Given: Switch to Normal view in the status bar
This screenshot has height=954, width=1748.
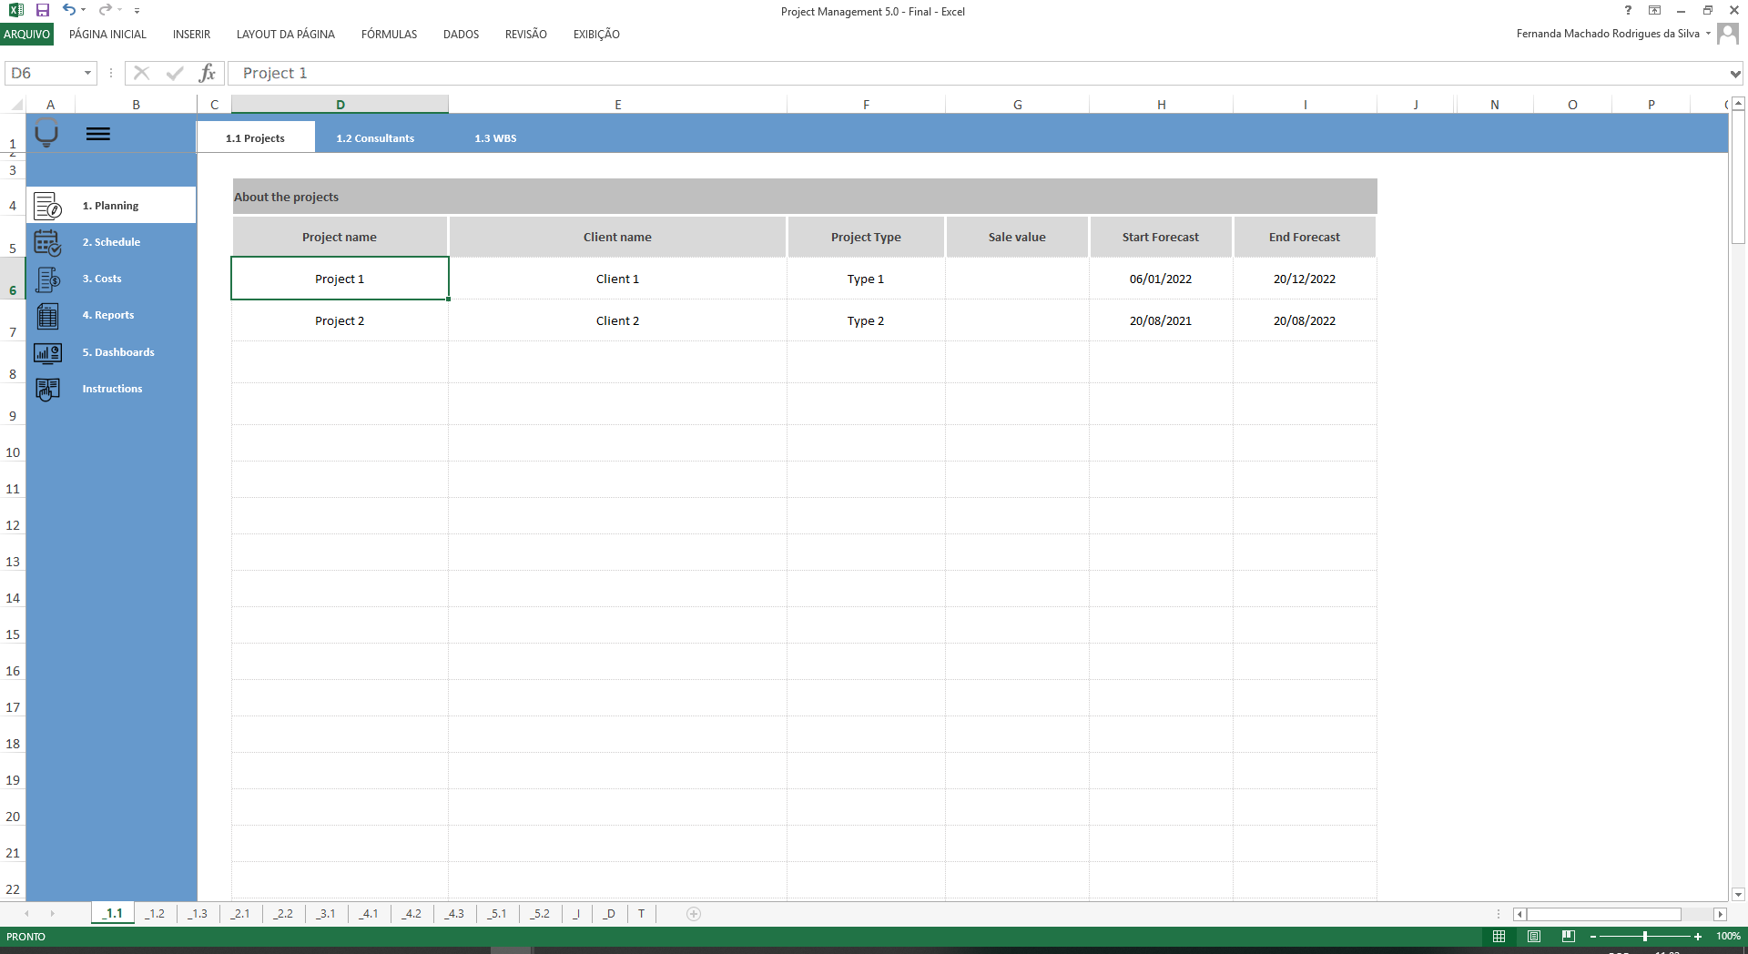Looking at the screenshot, I should (1499, 936).
